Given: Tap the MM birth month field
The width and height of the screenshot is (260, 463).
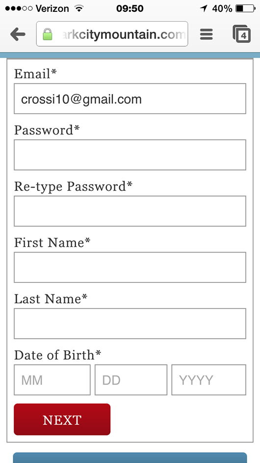Looking at the screenshot, I should 52,380.
